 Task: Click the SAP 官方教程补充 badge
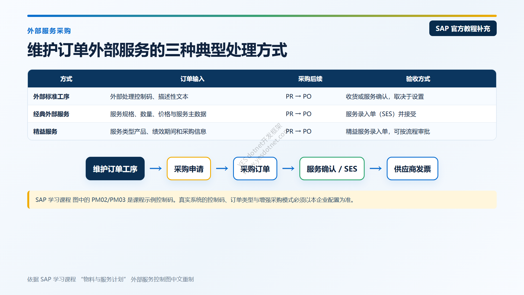click(x=463, y=28)
